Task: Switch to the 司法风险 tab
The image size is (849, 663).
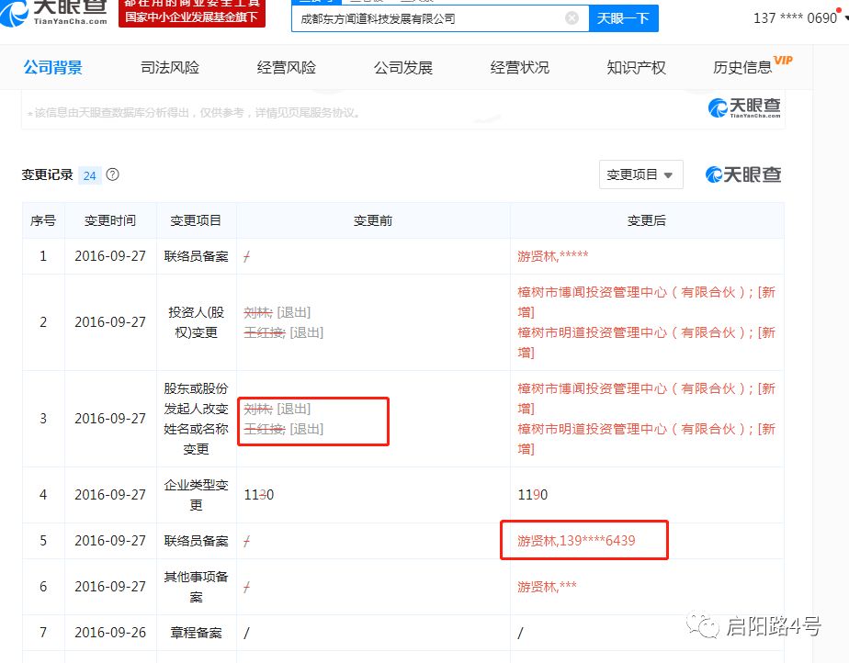Action: (x=170, y=68)
